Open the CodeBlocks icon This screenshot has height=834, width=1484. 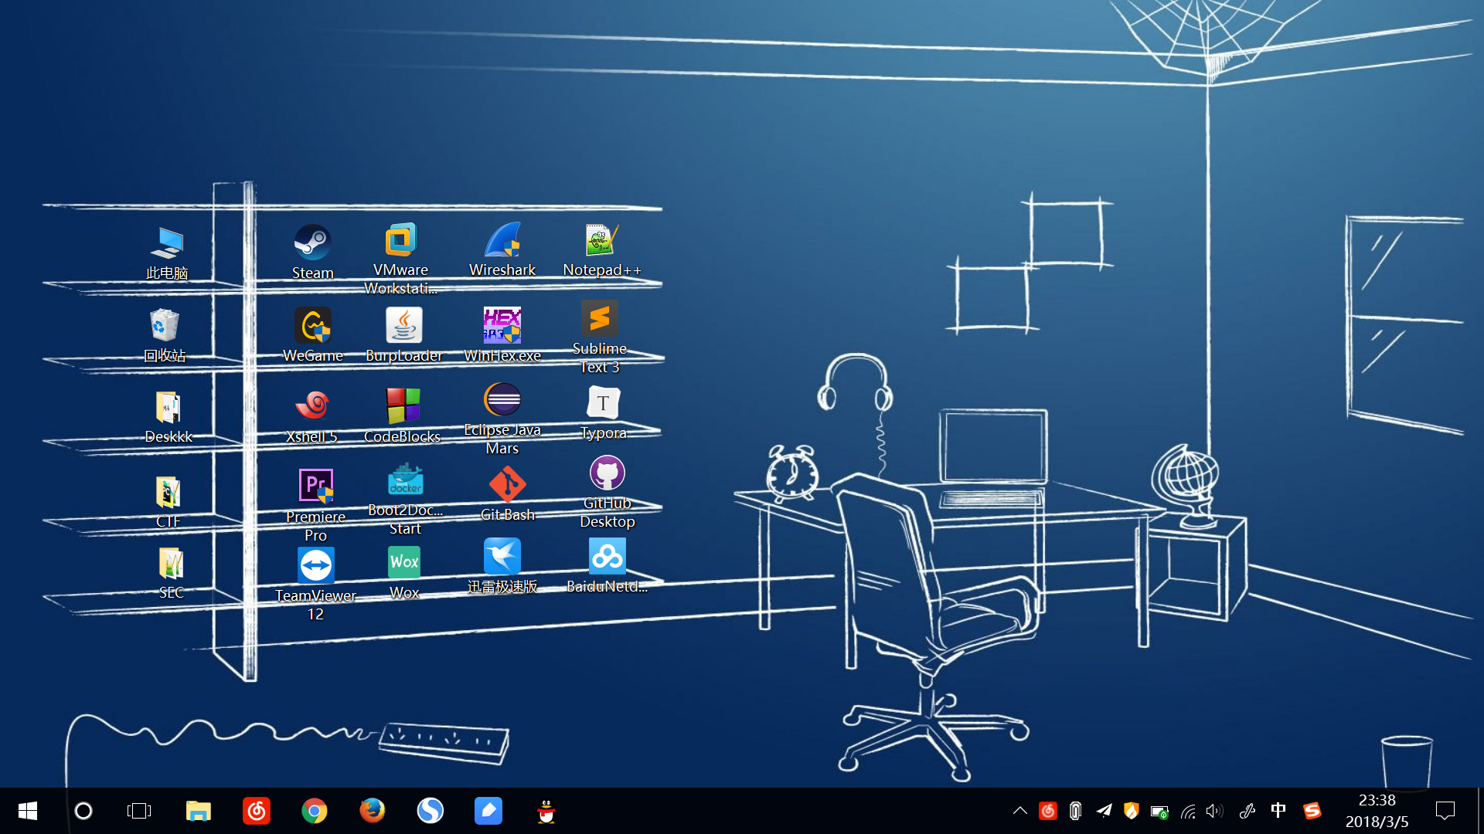click(x=403, y=416)
